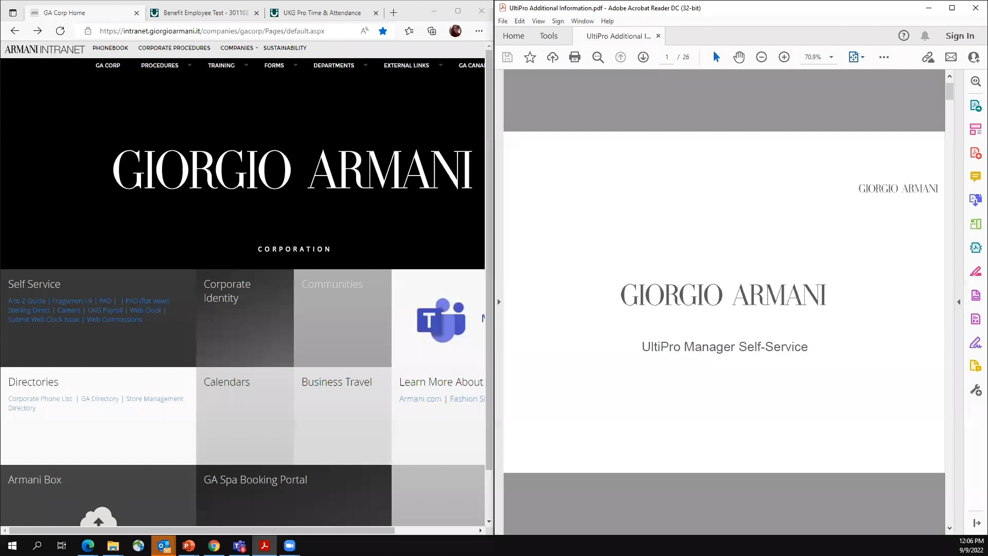
Task: Open Microsoft Teams from the taskbar
Action: pos(239,546)
